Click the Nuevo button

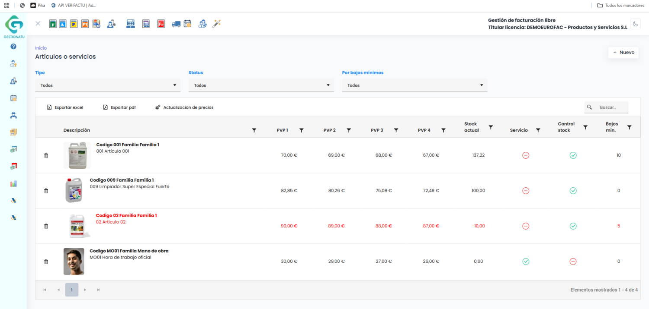point(623,53)
